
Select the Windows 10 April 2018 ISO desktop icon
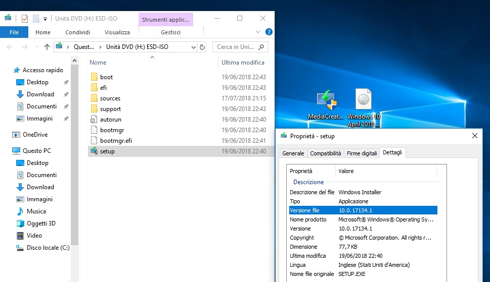coord(364,107)
